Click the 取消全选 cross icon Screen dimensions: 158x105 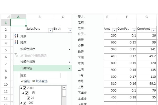coord(33,81)
